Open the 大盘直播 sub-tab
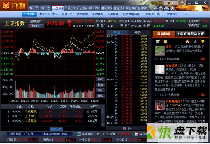 pos(113,14)
